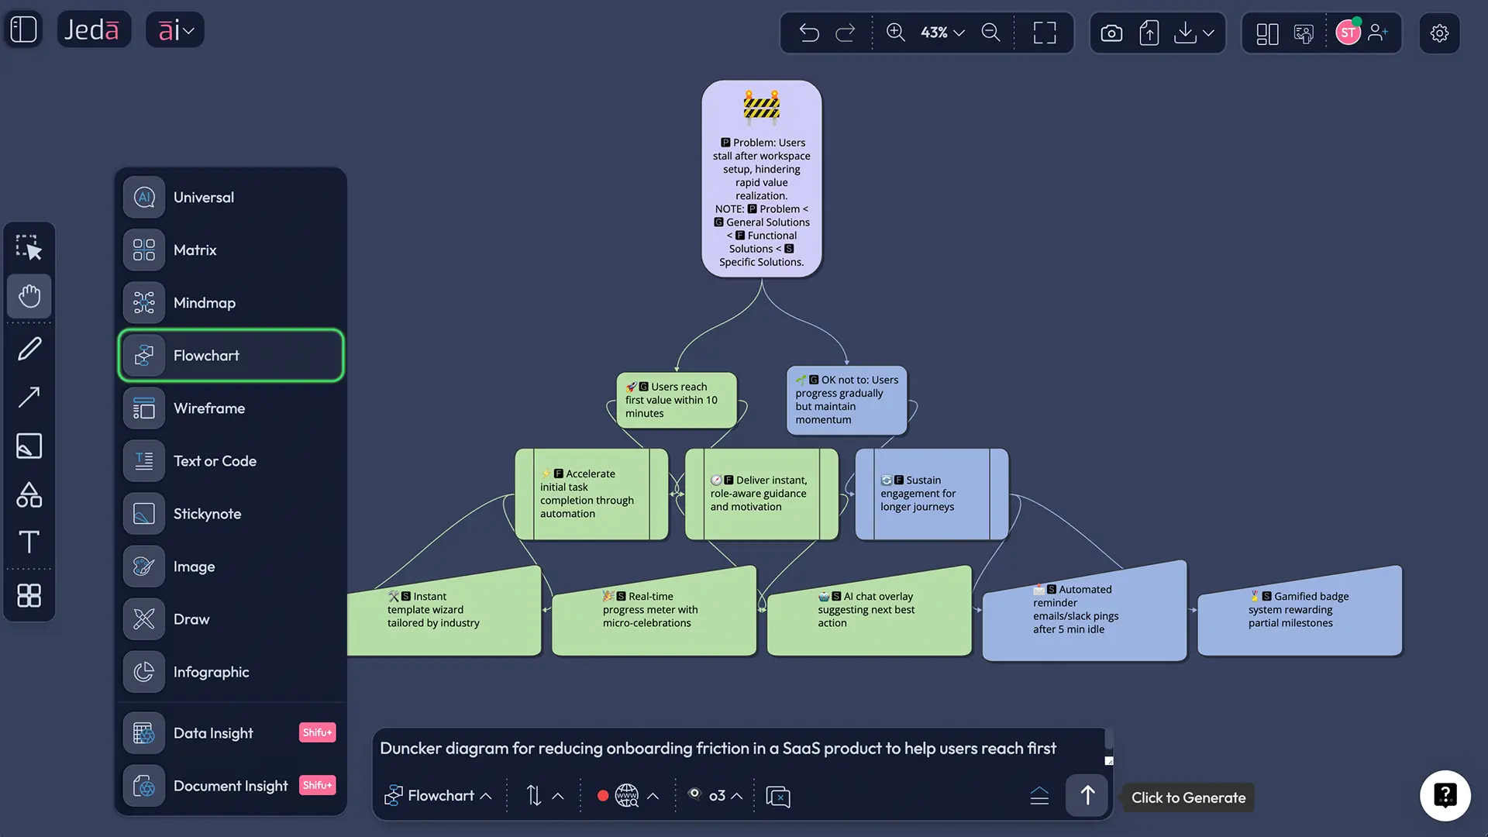Toggle the split layout panel icon

[1267, 33]
